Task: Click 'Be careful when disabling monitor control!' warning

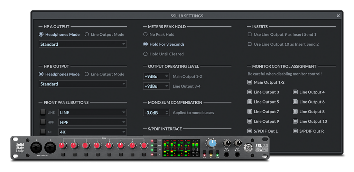Action: (x=285, y=74)
